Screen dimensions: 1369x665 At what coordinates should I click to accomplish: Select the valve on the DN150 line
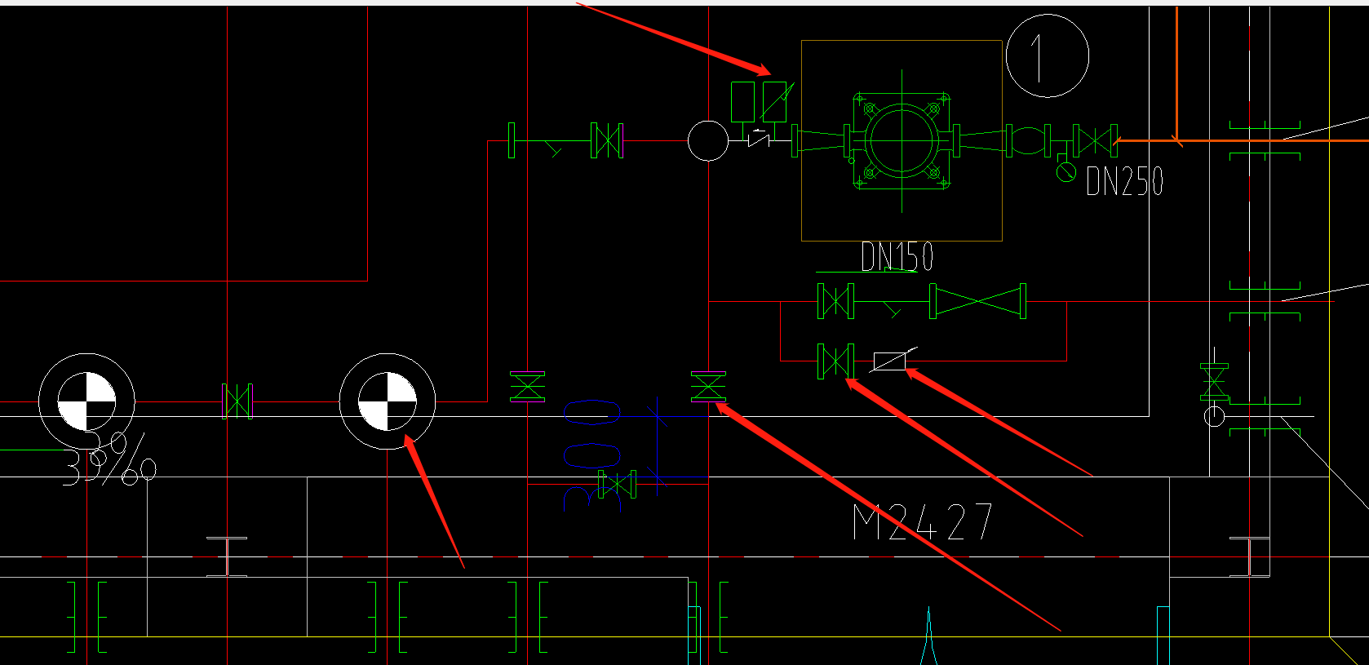(x=836, y=302)
